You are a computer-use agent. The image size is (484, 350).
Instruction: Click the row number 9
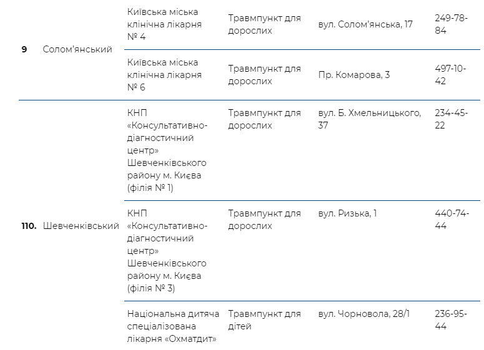(x=24, y=49)
